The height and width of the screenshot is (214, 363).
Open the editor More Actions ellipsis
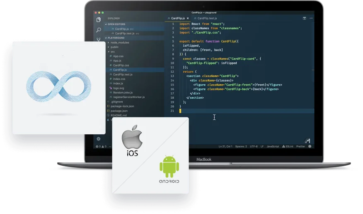tap(311, 18)
